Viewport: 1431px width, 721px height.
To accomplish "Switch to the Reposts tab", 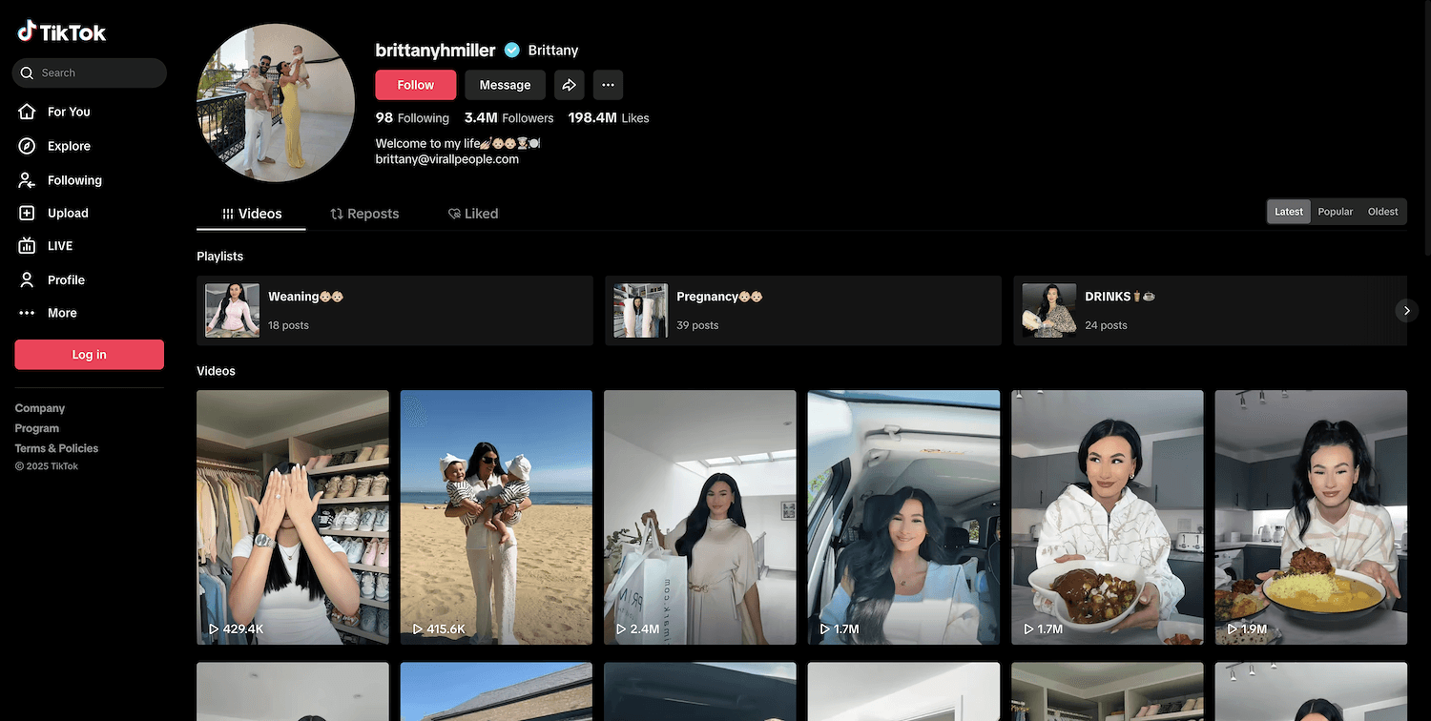I will [x=364, y=214].
